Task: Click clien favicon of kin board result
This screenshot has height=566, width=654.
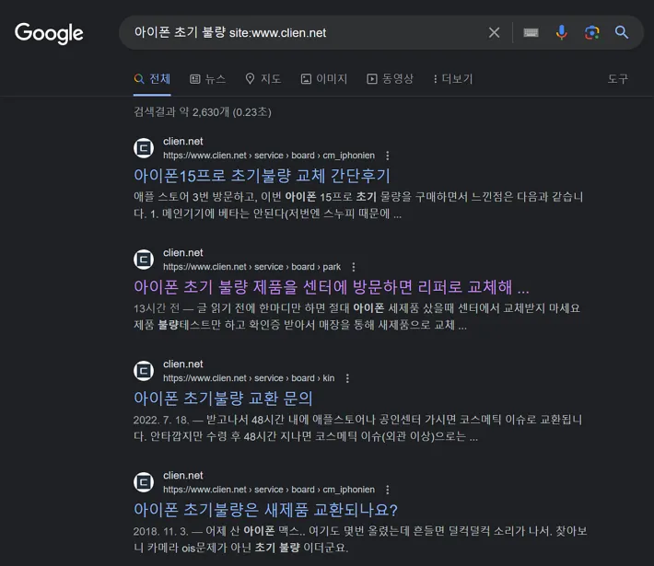Action: point(144,371)
